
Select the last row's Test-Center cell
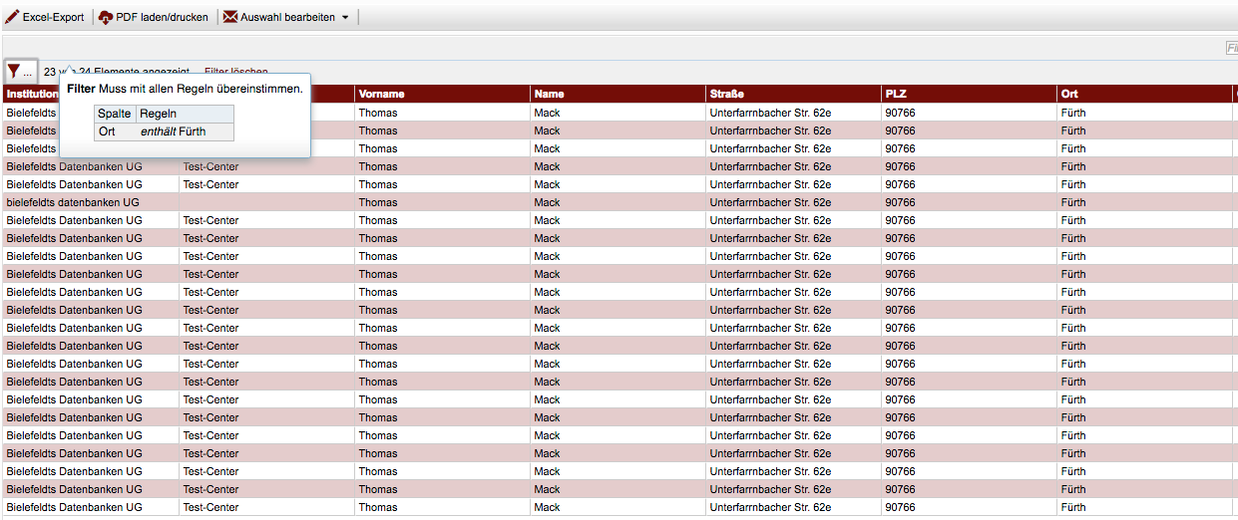click(x=210, y=507)
